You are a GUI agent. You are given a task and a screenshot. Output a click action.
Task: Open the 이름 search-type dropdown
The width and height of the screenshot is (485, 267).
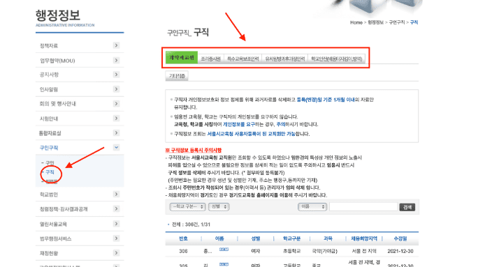312,206
